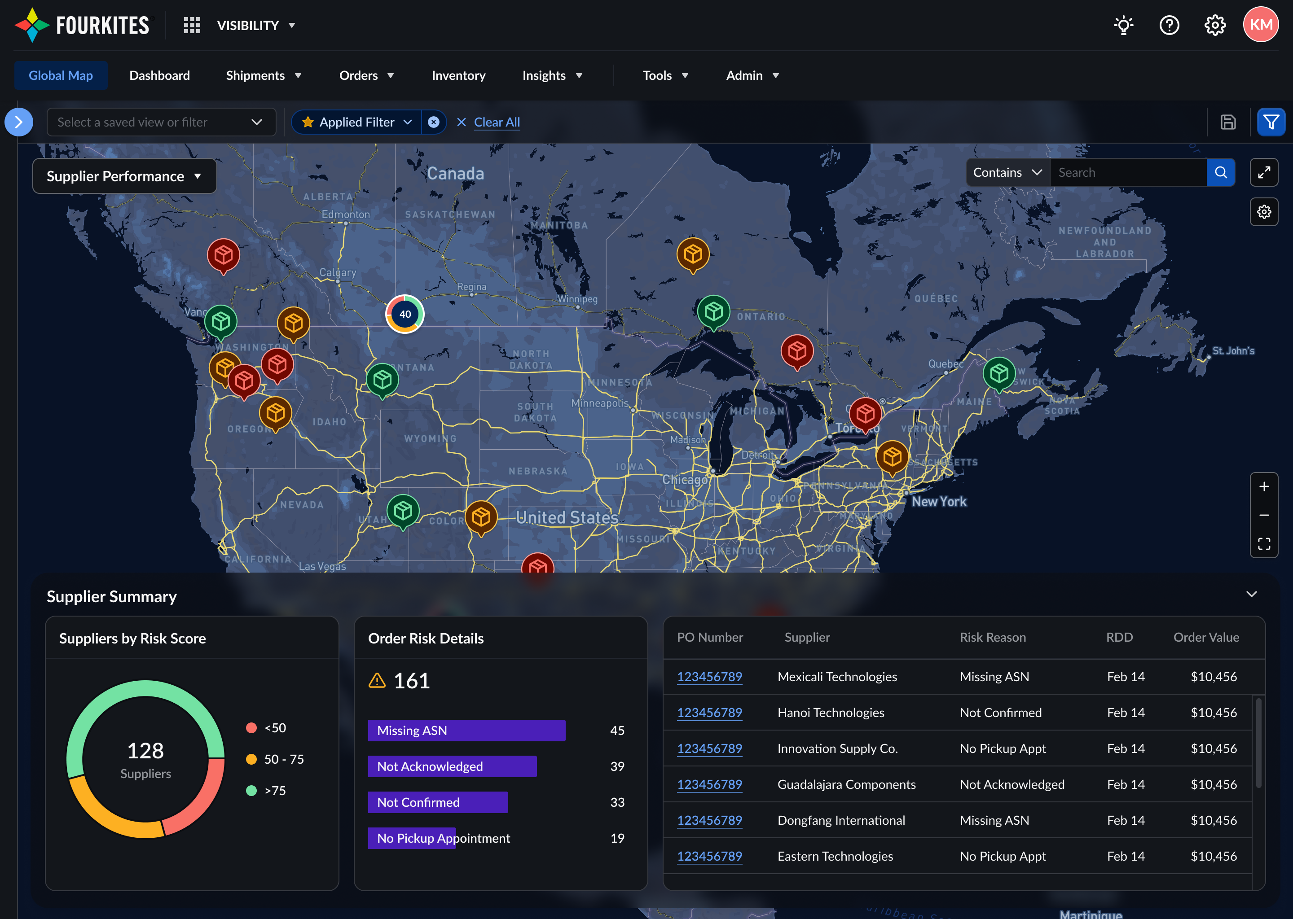Open map settings gear icon
Screen dimensions: 1293x919
(1263, 212)
